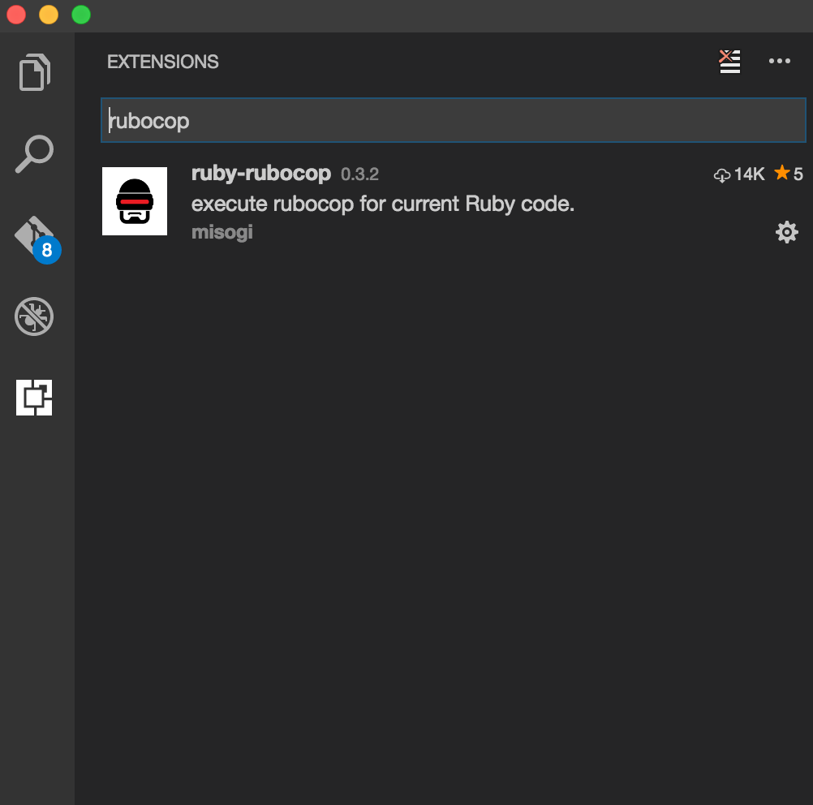Screen dimensions: 813x805
Task: Click the 5 star rating
Action: 788,173
